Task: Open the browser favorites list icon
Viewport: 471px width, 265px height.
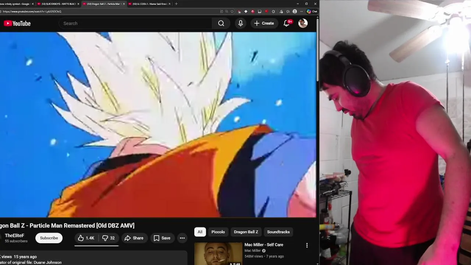Action: pyautogui.click(x=288, y=11)
